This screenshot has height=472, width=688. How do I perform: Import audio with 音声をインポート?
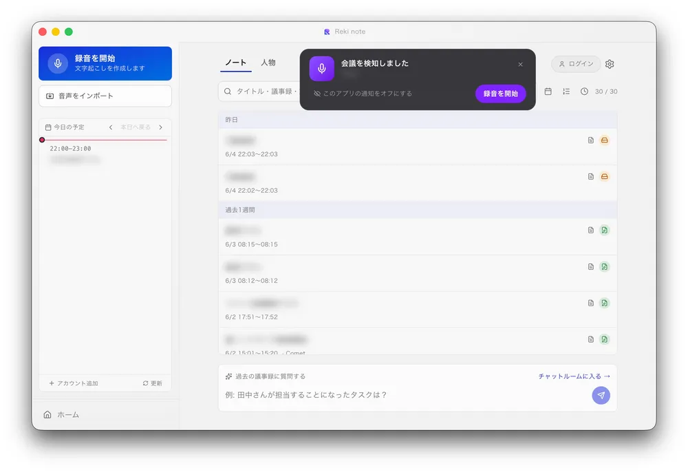[x=105, y=96]
